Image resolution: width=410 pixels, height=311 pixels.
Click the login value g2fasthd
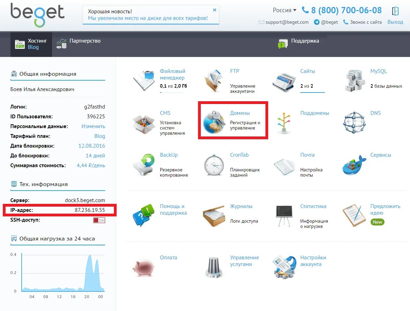click(x=94, y=107)
